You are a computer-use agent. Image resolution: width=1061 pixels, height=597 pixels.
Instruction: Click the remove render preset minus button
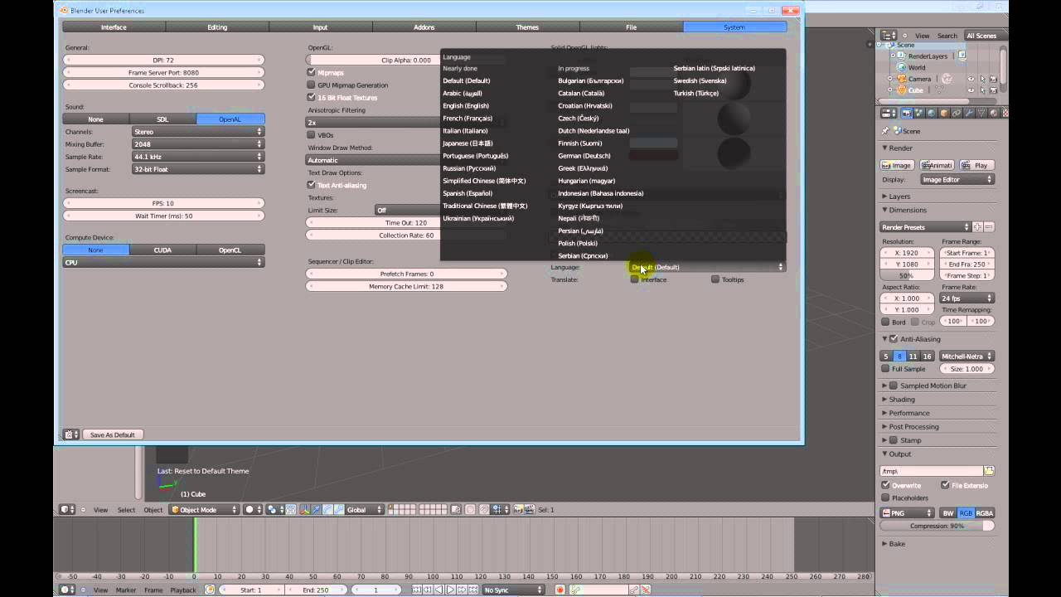[989, 227]
